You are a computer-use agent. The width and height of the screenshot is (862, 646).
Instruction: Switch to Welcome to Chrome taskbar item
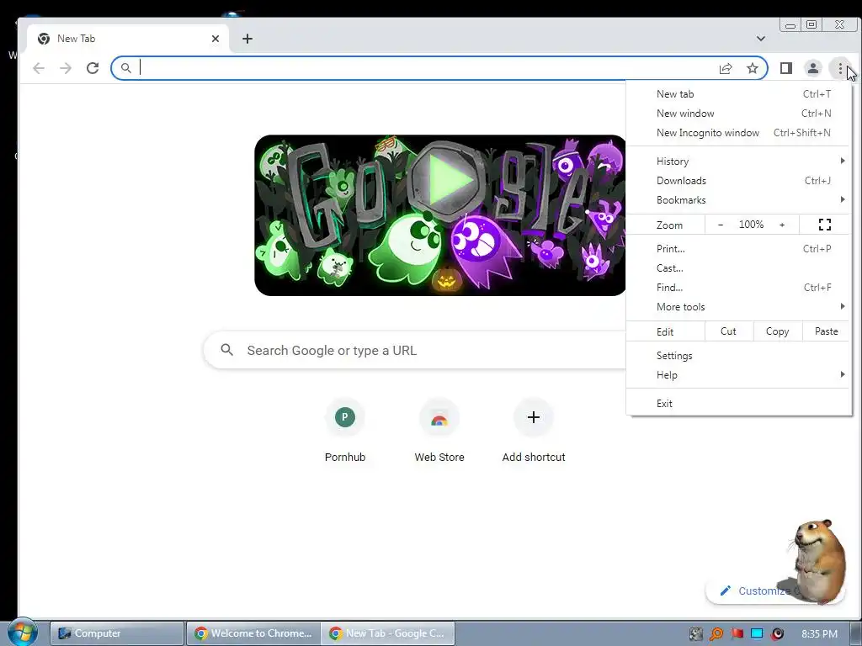point(253,633)
